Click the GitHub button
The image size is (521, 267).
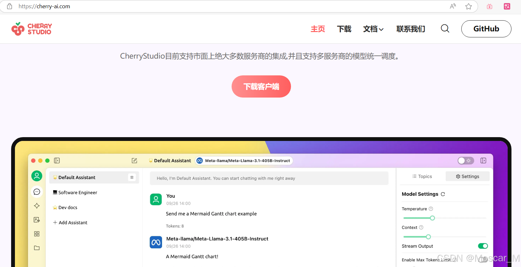tap(486, 29)
